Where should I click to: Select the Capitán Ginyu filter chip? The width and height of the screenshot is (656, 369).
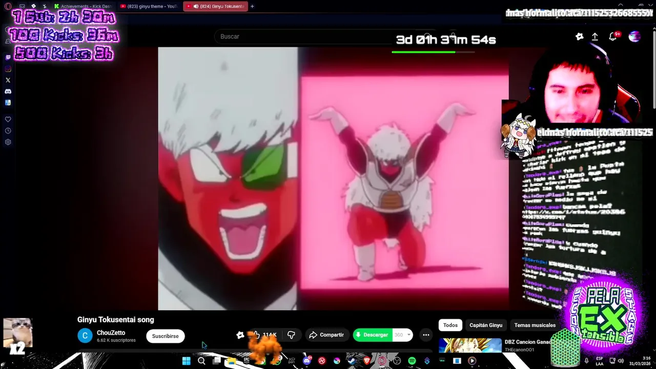coord(486,325)
